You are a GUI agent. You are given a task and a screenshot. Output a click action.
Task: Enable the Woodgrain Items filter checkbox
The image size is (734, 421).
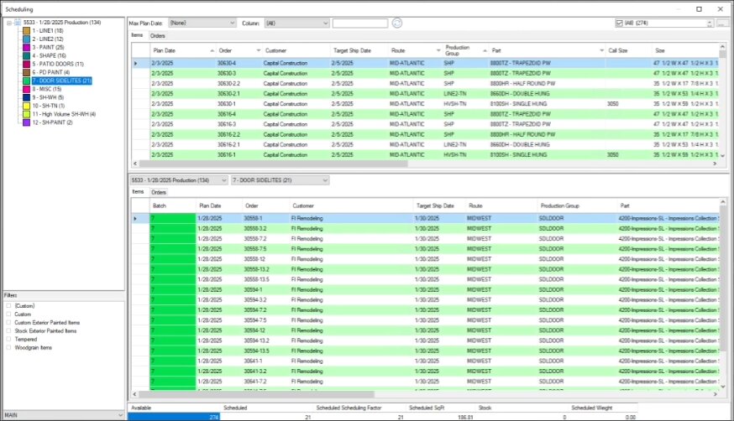coord(8,348)
